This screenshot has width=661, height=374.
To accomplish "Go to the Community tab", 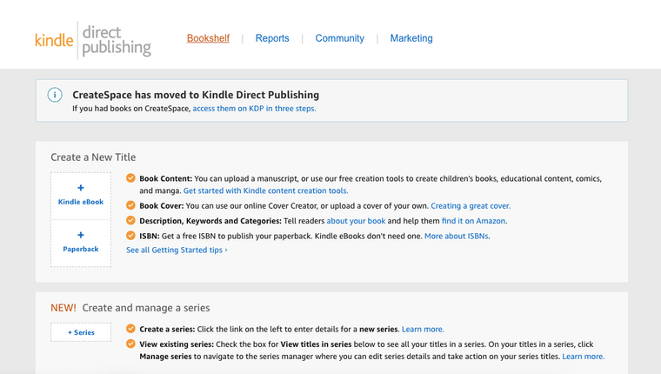I will coord(340,38).
